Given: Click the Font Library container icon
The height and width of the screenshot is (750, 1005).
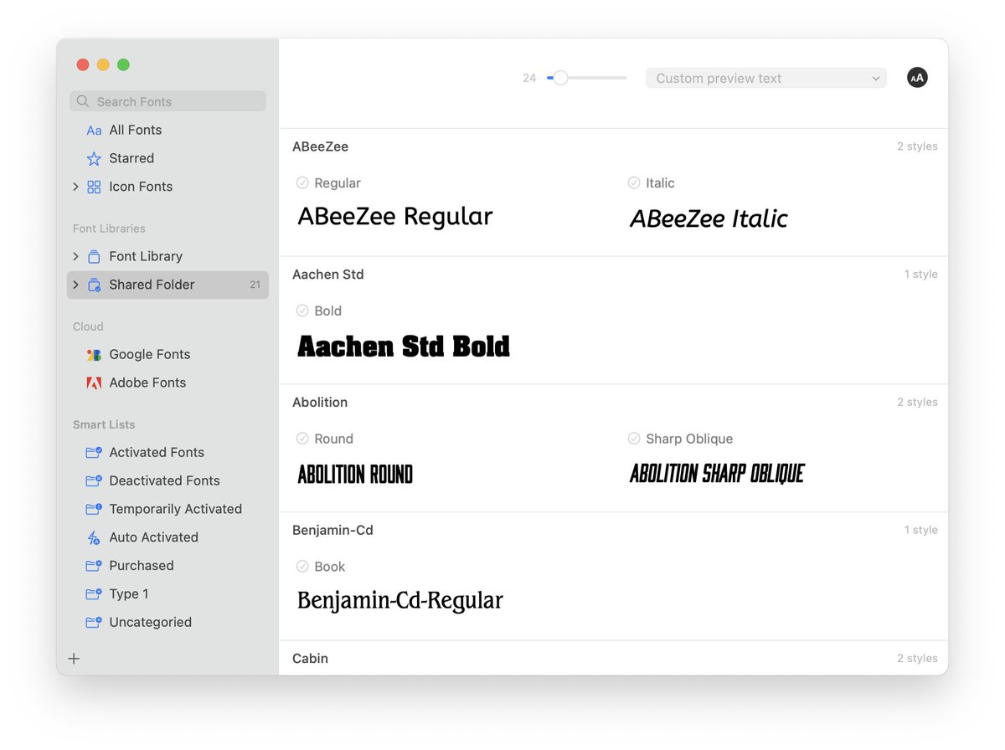Looking at the screenshot, I should (x=94, y=256).
